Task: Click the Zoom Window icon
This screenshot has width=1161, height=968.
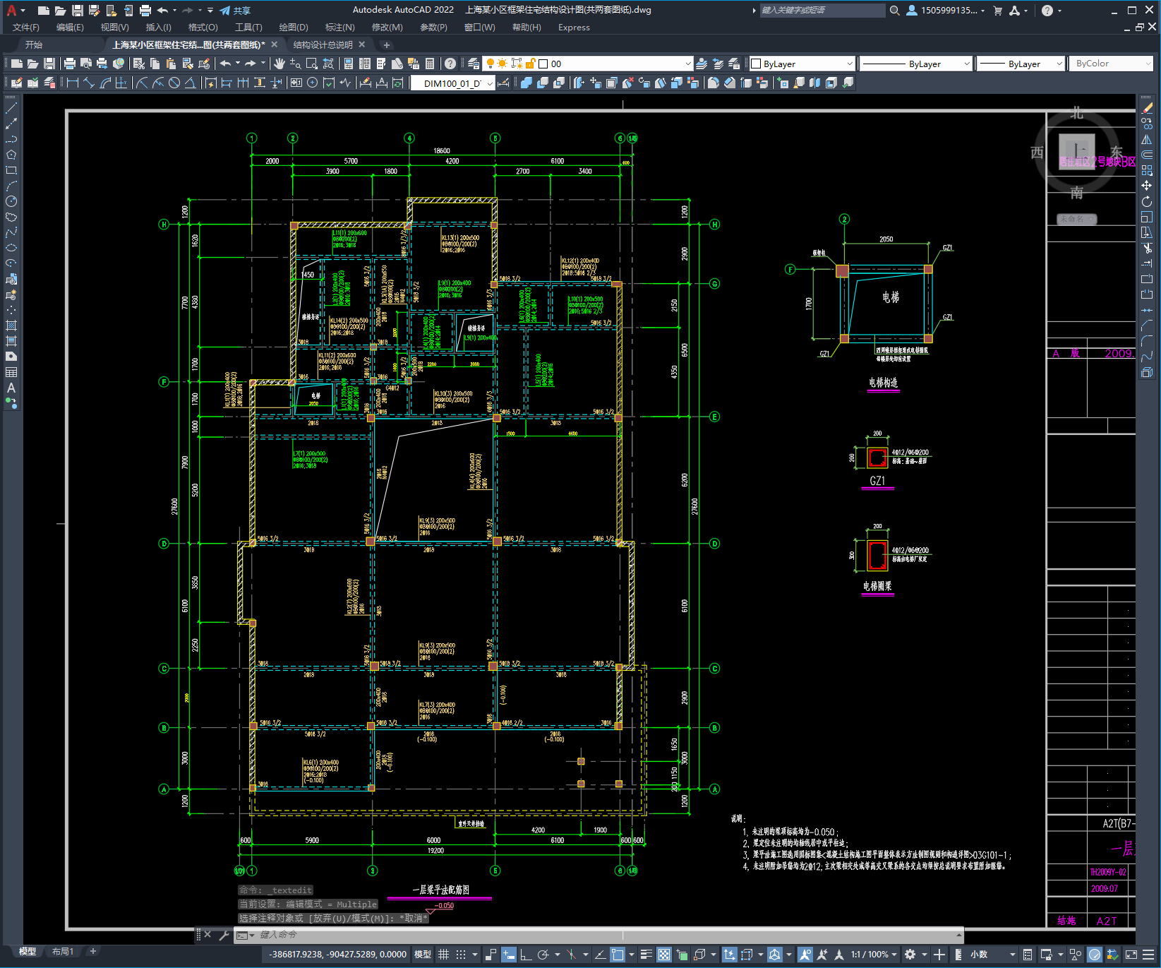Action: 311,64
